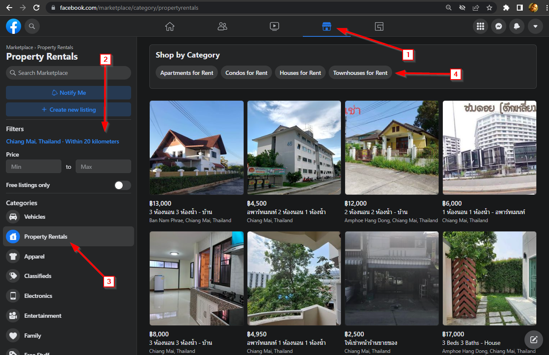
Task: Filter by Condos for Rent
Action: point(247,73)
